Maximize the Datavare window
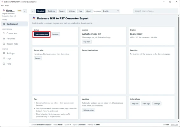The width and height of the screenshot is (180, 127). tap(170, 2)
